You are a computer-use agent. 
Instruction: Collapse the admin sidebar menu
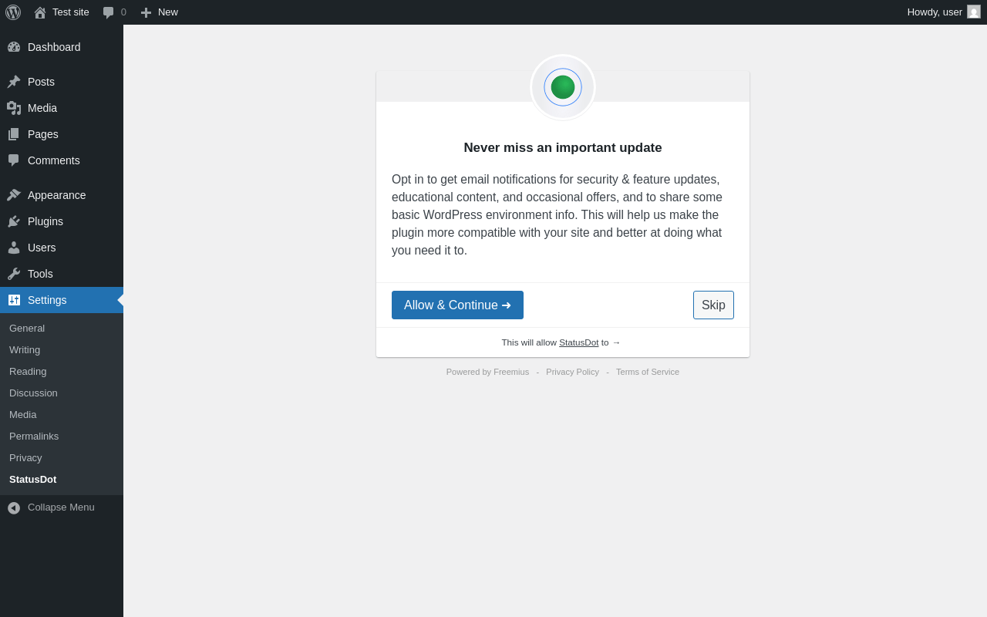pyautogui.click(x=61, y=507)
